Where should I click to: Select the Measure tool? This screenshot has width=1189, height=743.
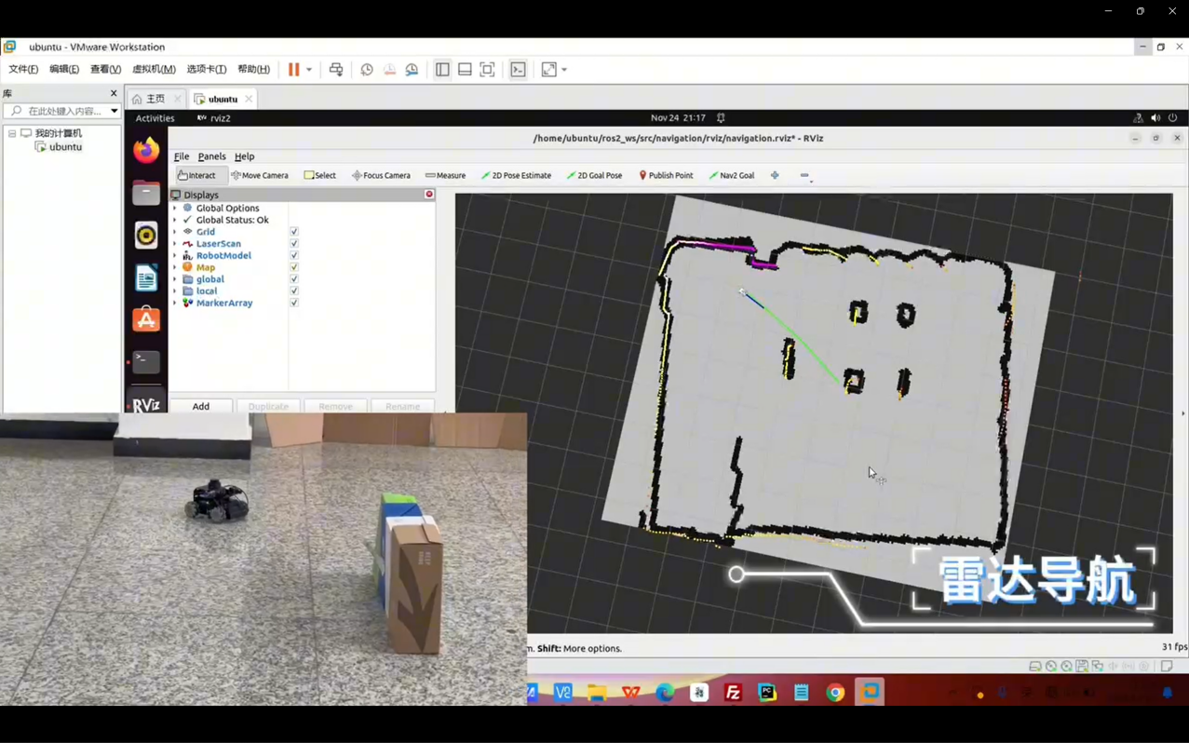point(445,175)
